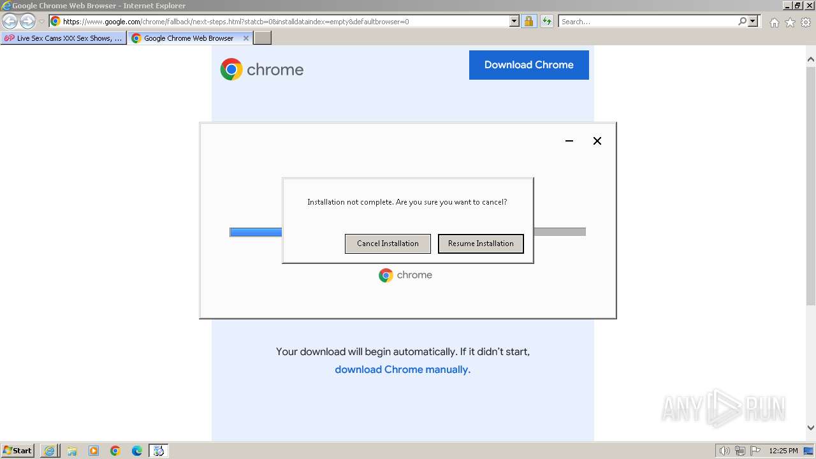This screenshot has height=459, width=816.
Task: Click the page scrollbar up arrow
Action: point(810,59)
